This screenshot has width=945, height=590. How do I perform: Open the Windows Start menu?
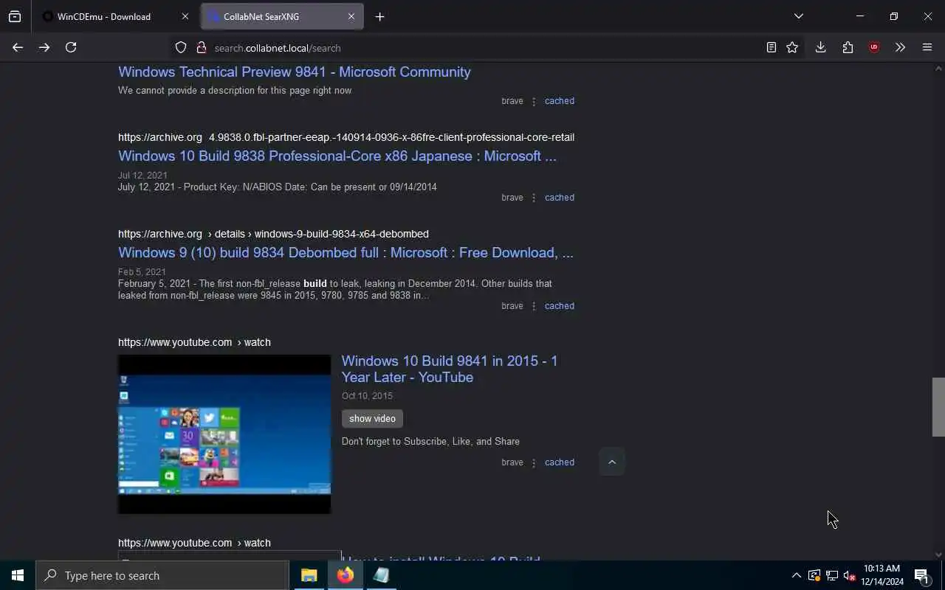(x=18, y=575)
